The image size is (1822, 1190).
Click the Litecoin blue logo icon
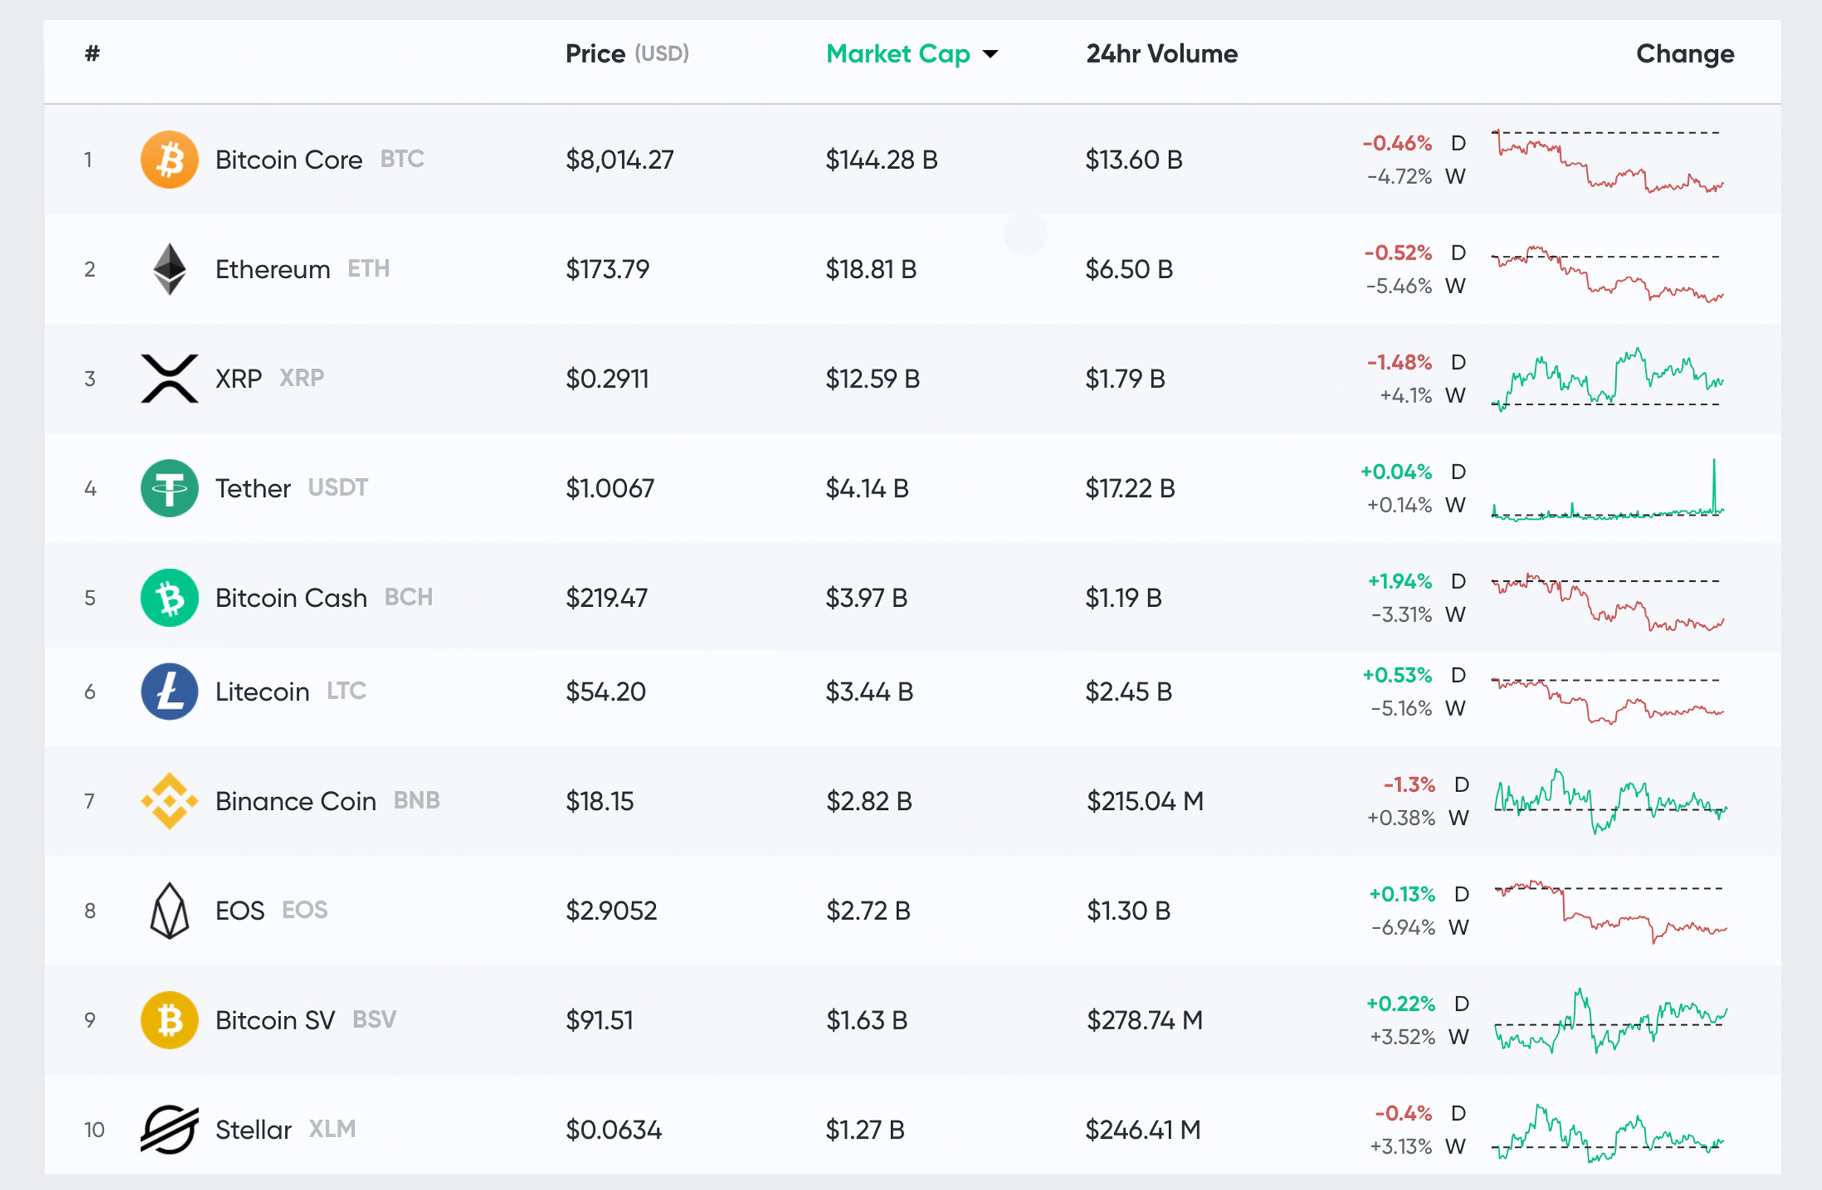coord(170,692)
